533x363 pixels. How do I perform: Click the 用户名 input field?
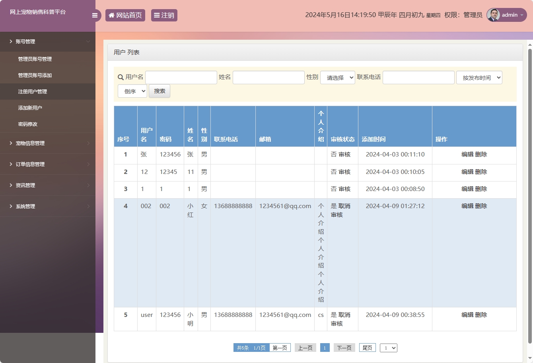click(181, 77)
